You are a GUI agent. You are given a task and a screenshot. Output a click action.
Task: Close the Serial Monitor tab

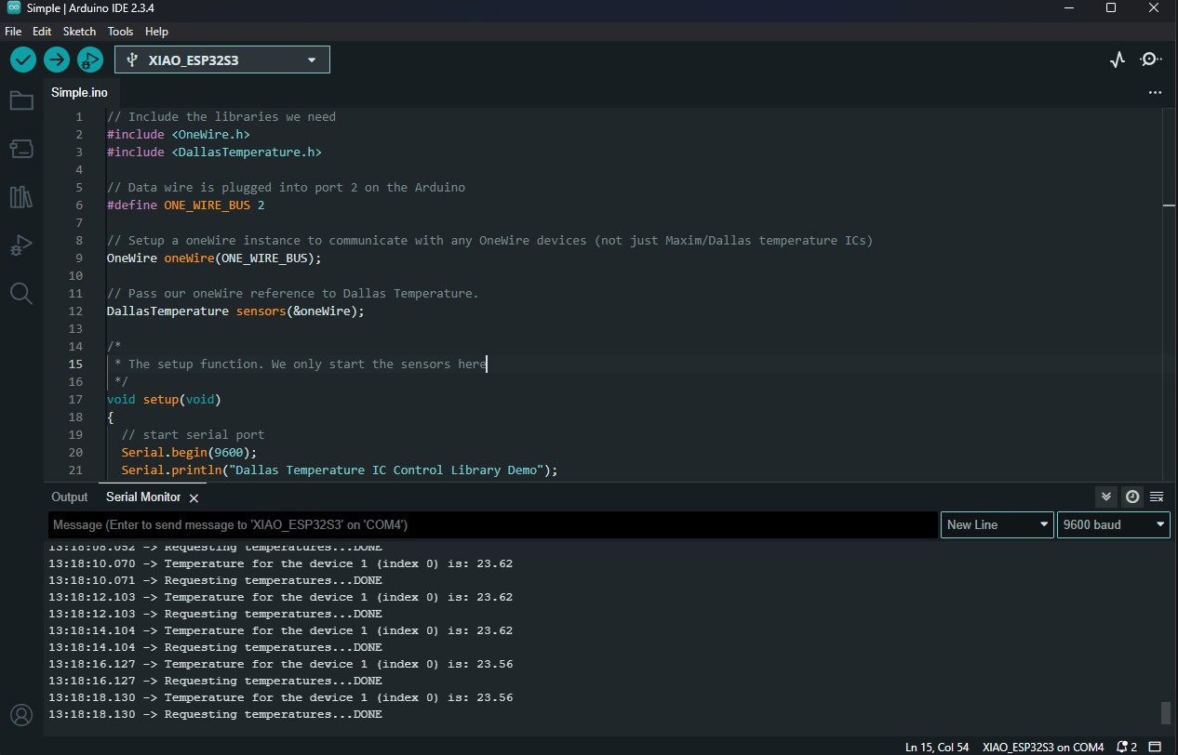pyautogui.click(x=194, y=498)
